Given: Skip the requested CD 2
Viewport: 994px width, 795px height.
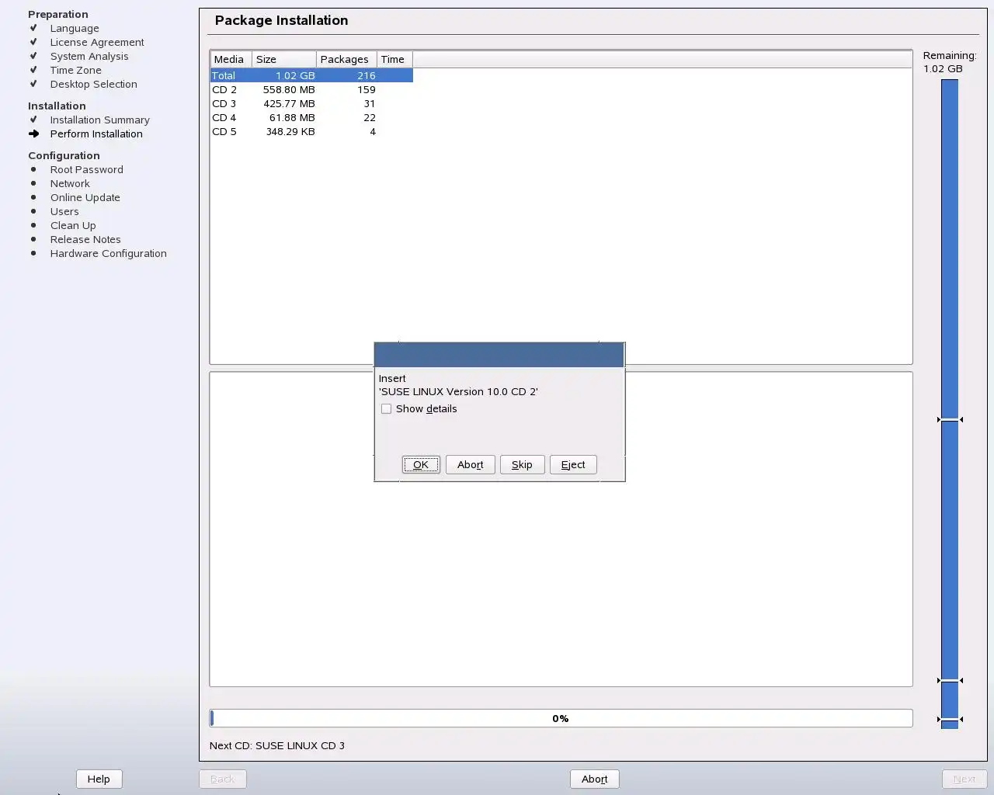Looking at the screenshot, I should click(522, 464).
